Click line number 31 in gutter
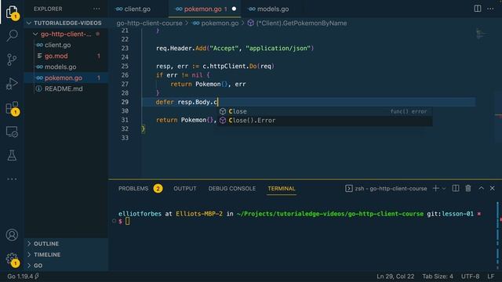 tap(125, 120)
